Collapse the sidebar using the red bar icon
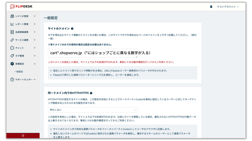The height and width of the screenshot is (141, 252). [x=23, y=135]
